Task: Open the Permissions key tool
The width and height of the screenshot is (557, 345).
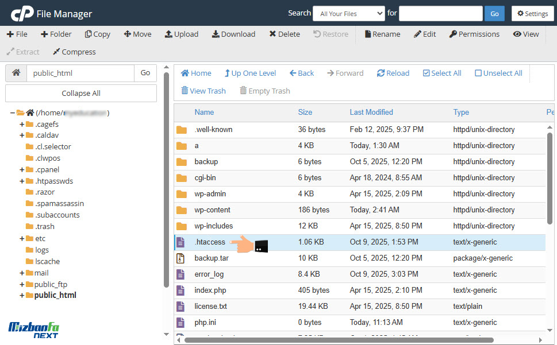Action: 453,34
